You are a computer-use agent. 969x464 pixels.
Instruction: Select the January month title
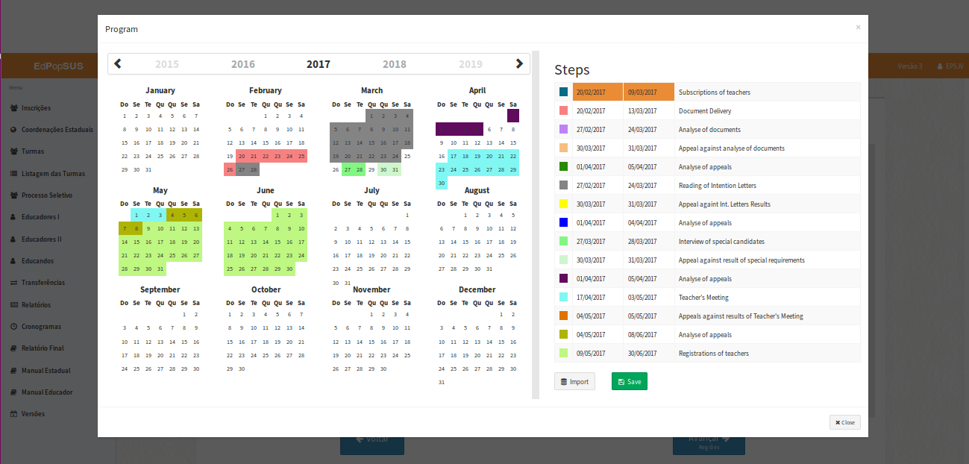(x=160, y=90)
